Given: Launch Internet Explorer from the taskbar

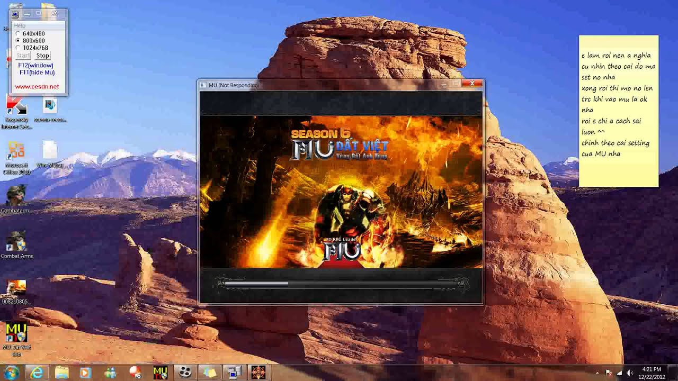Looking at the screenshot, I should pyautogui.click(x=37, y=373).
